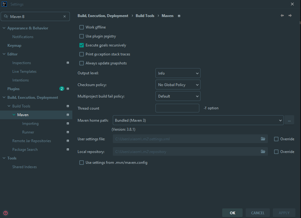
Task: Select Runner in the settings tree
Action: click(x=28, y=132)
